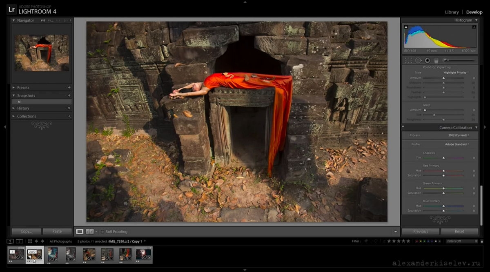Clear History with the x icon
Viewport: 490px width, 272px height.
(69, 108)
